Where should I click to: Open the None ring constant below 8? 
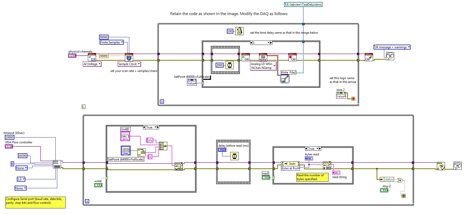(x=21, y=168)
